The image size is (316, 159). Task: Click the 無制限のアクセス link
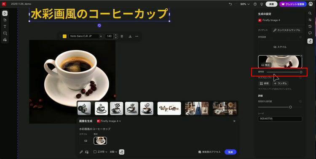[209, 152]
